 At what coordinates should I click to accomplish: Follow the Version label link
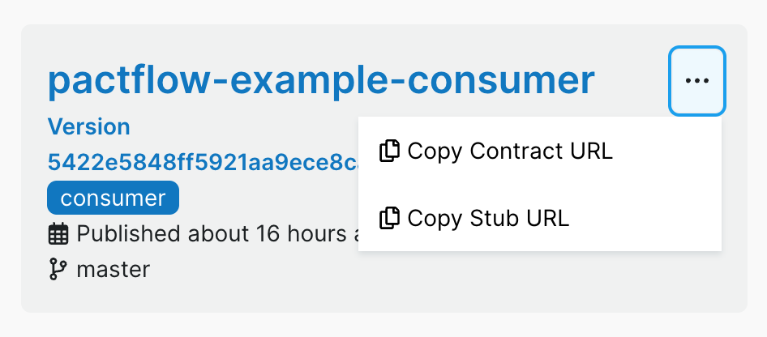pos(89,127)
